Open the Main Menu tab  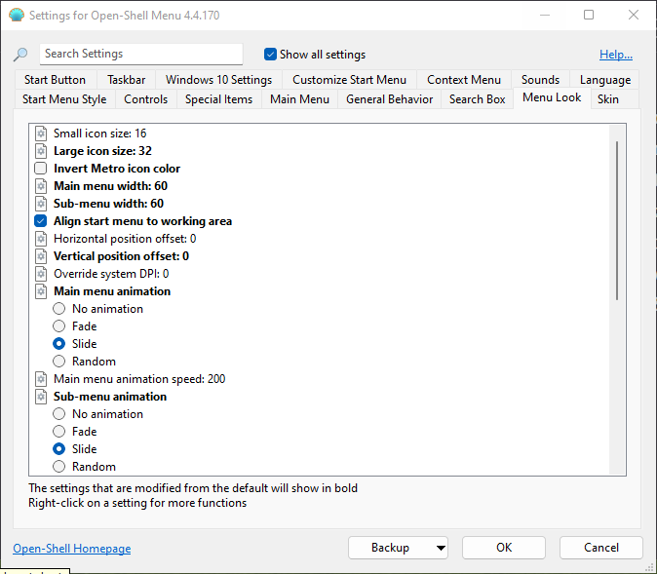299,99
